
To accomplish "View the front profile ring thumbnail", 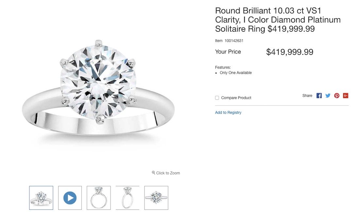I will (99, 198).
